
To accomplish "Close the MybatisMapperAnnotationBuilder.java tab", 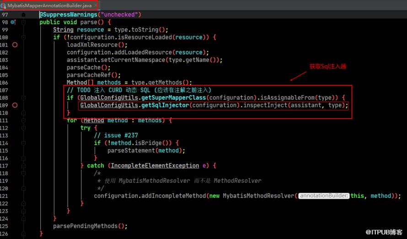I will click(x=95, y=5).
